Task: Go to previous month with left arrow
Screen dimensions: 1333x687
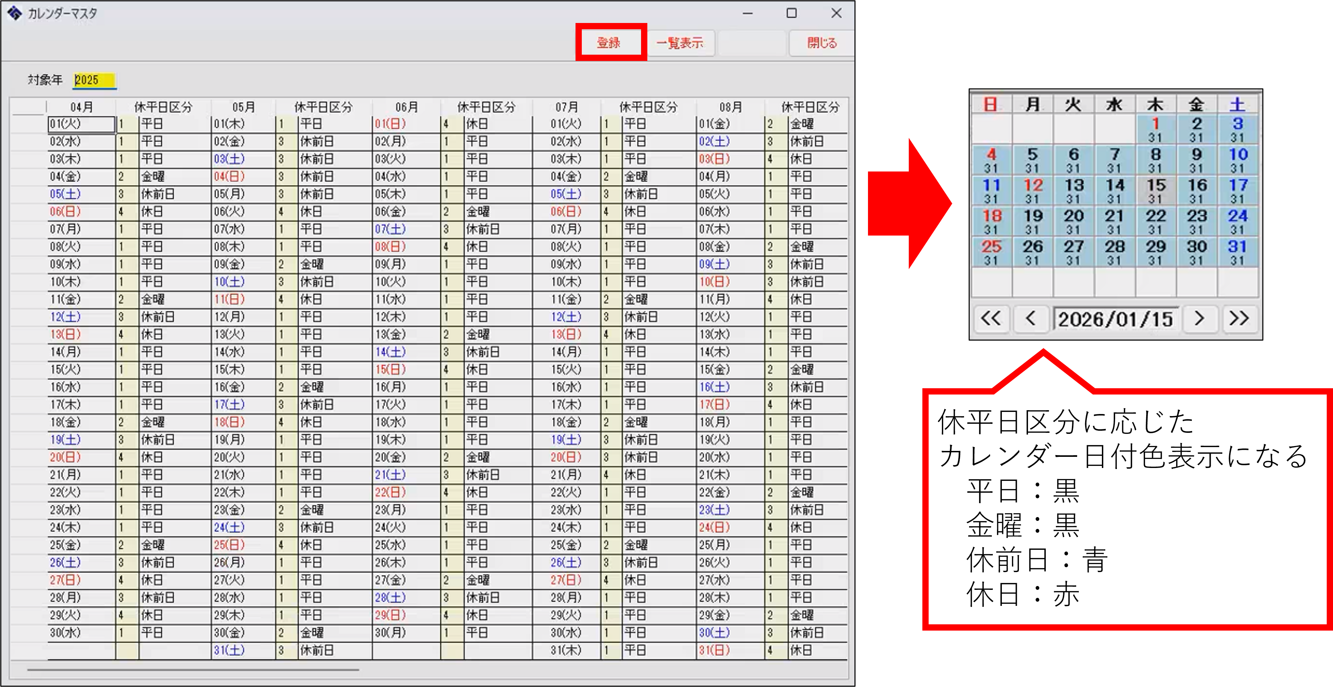Action: coord(1031,318)
